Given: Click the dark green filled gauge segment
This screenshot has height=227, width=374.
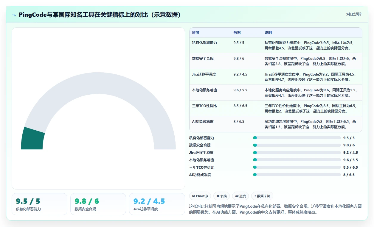Looking at the screenshot, I should (32, 139).
